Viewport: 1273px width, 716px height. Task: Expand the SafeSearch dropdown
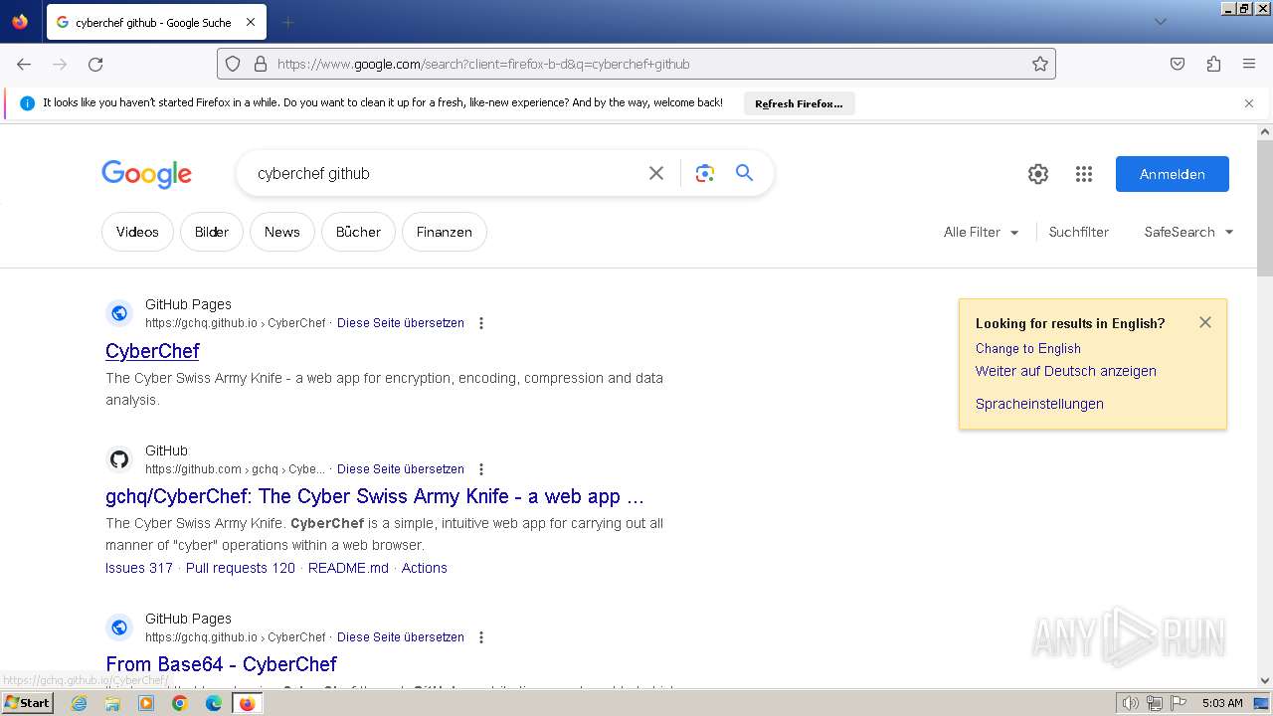point(1188,232)
